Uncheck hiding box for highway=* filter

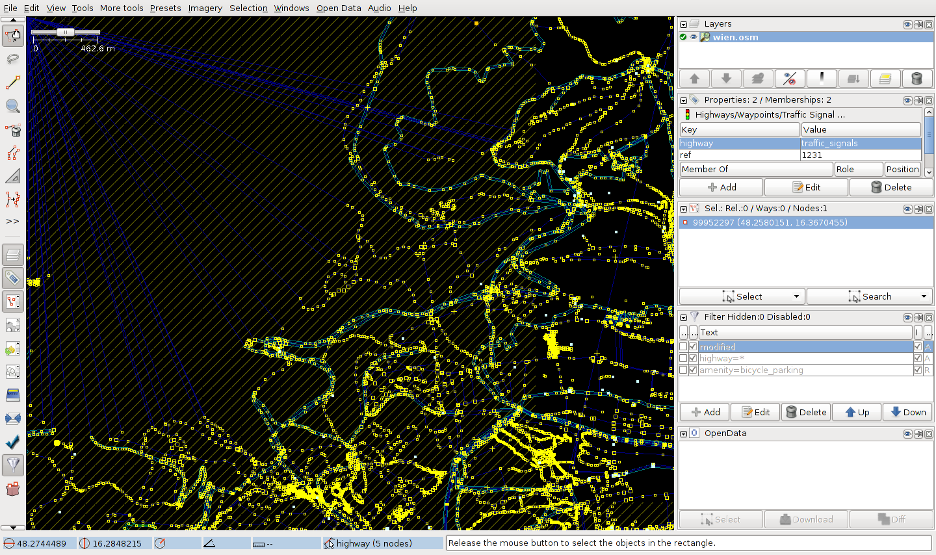coord(693,358)
